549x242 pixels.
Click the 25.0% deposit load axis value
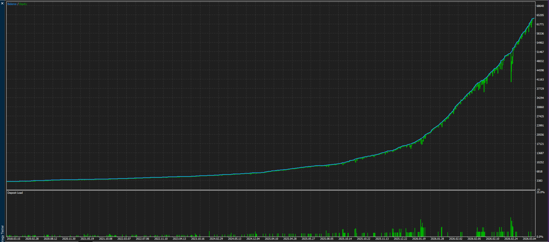(540, 192)
